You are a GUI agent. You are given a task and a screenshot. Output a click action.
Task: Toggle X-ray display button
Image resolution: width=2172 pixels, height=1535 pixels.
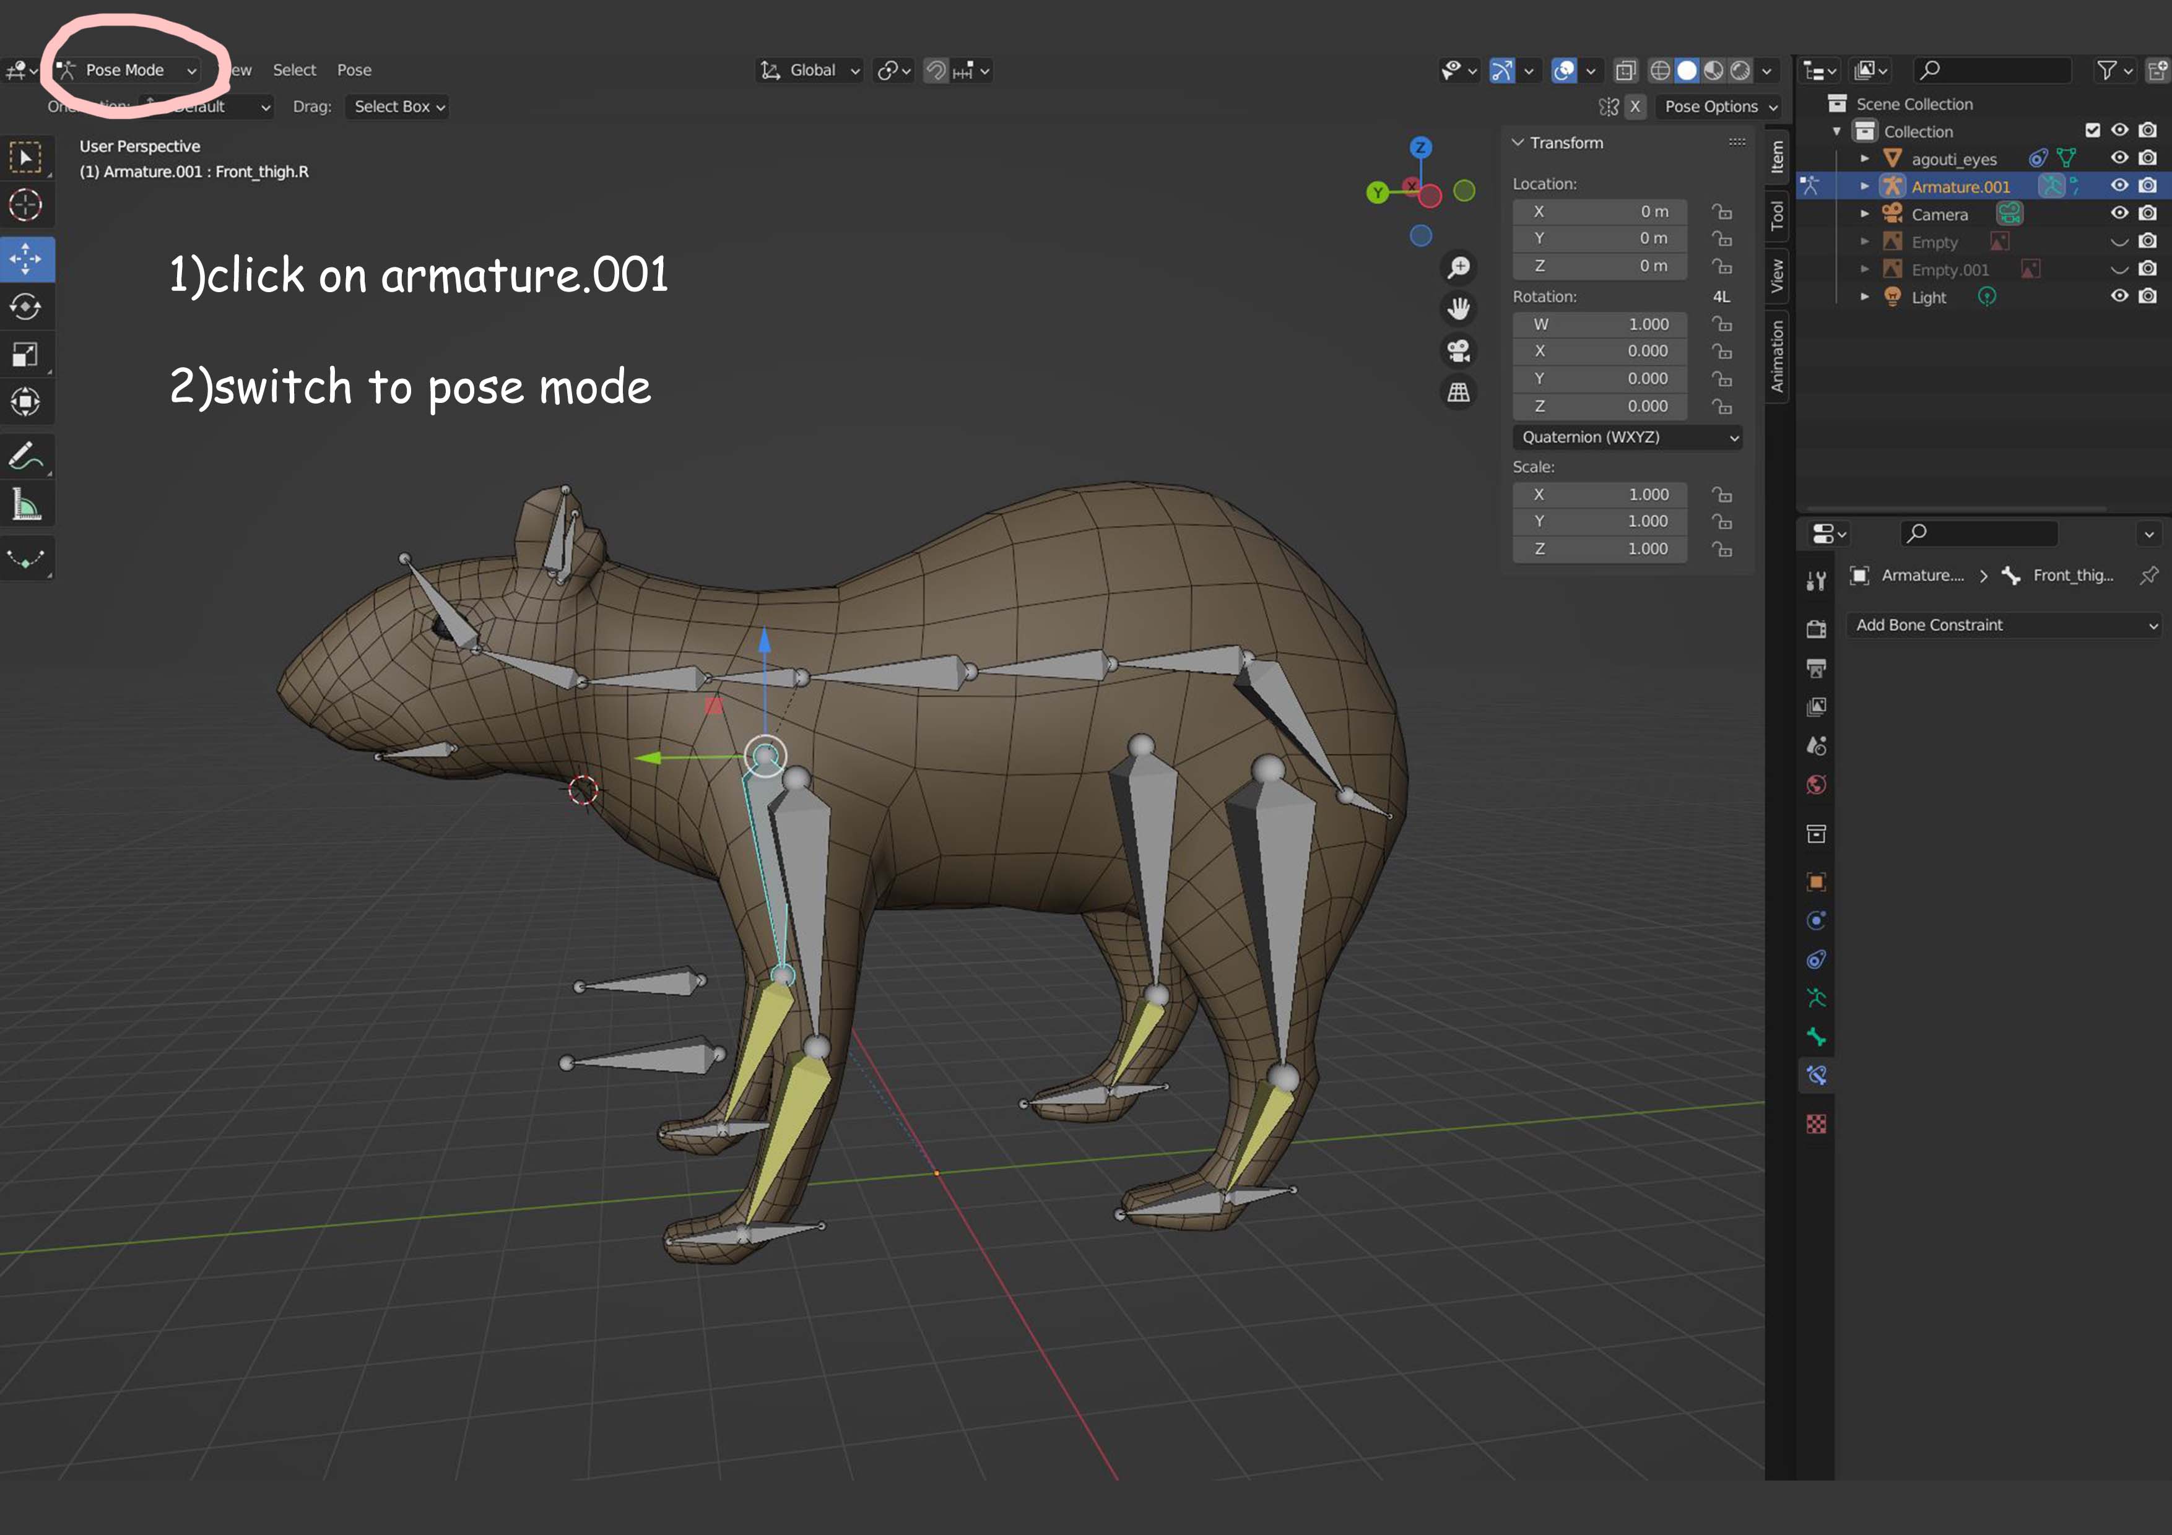click(1625, 70)
